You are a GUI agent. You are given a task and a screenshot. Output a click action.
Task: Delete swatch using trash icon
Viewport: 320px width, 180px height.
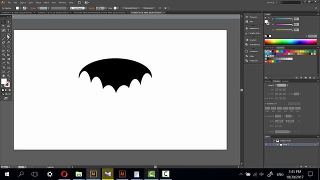(x=314, y=78)
